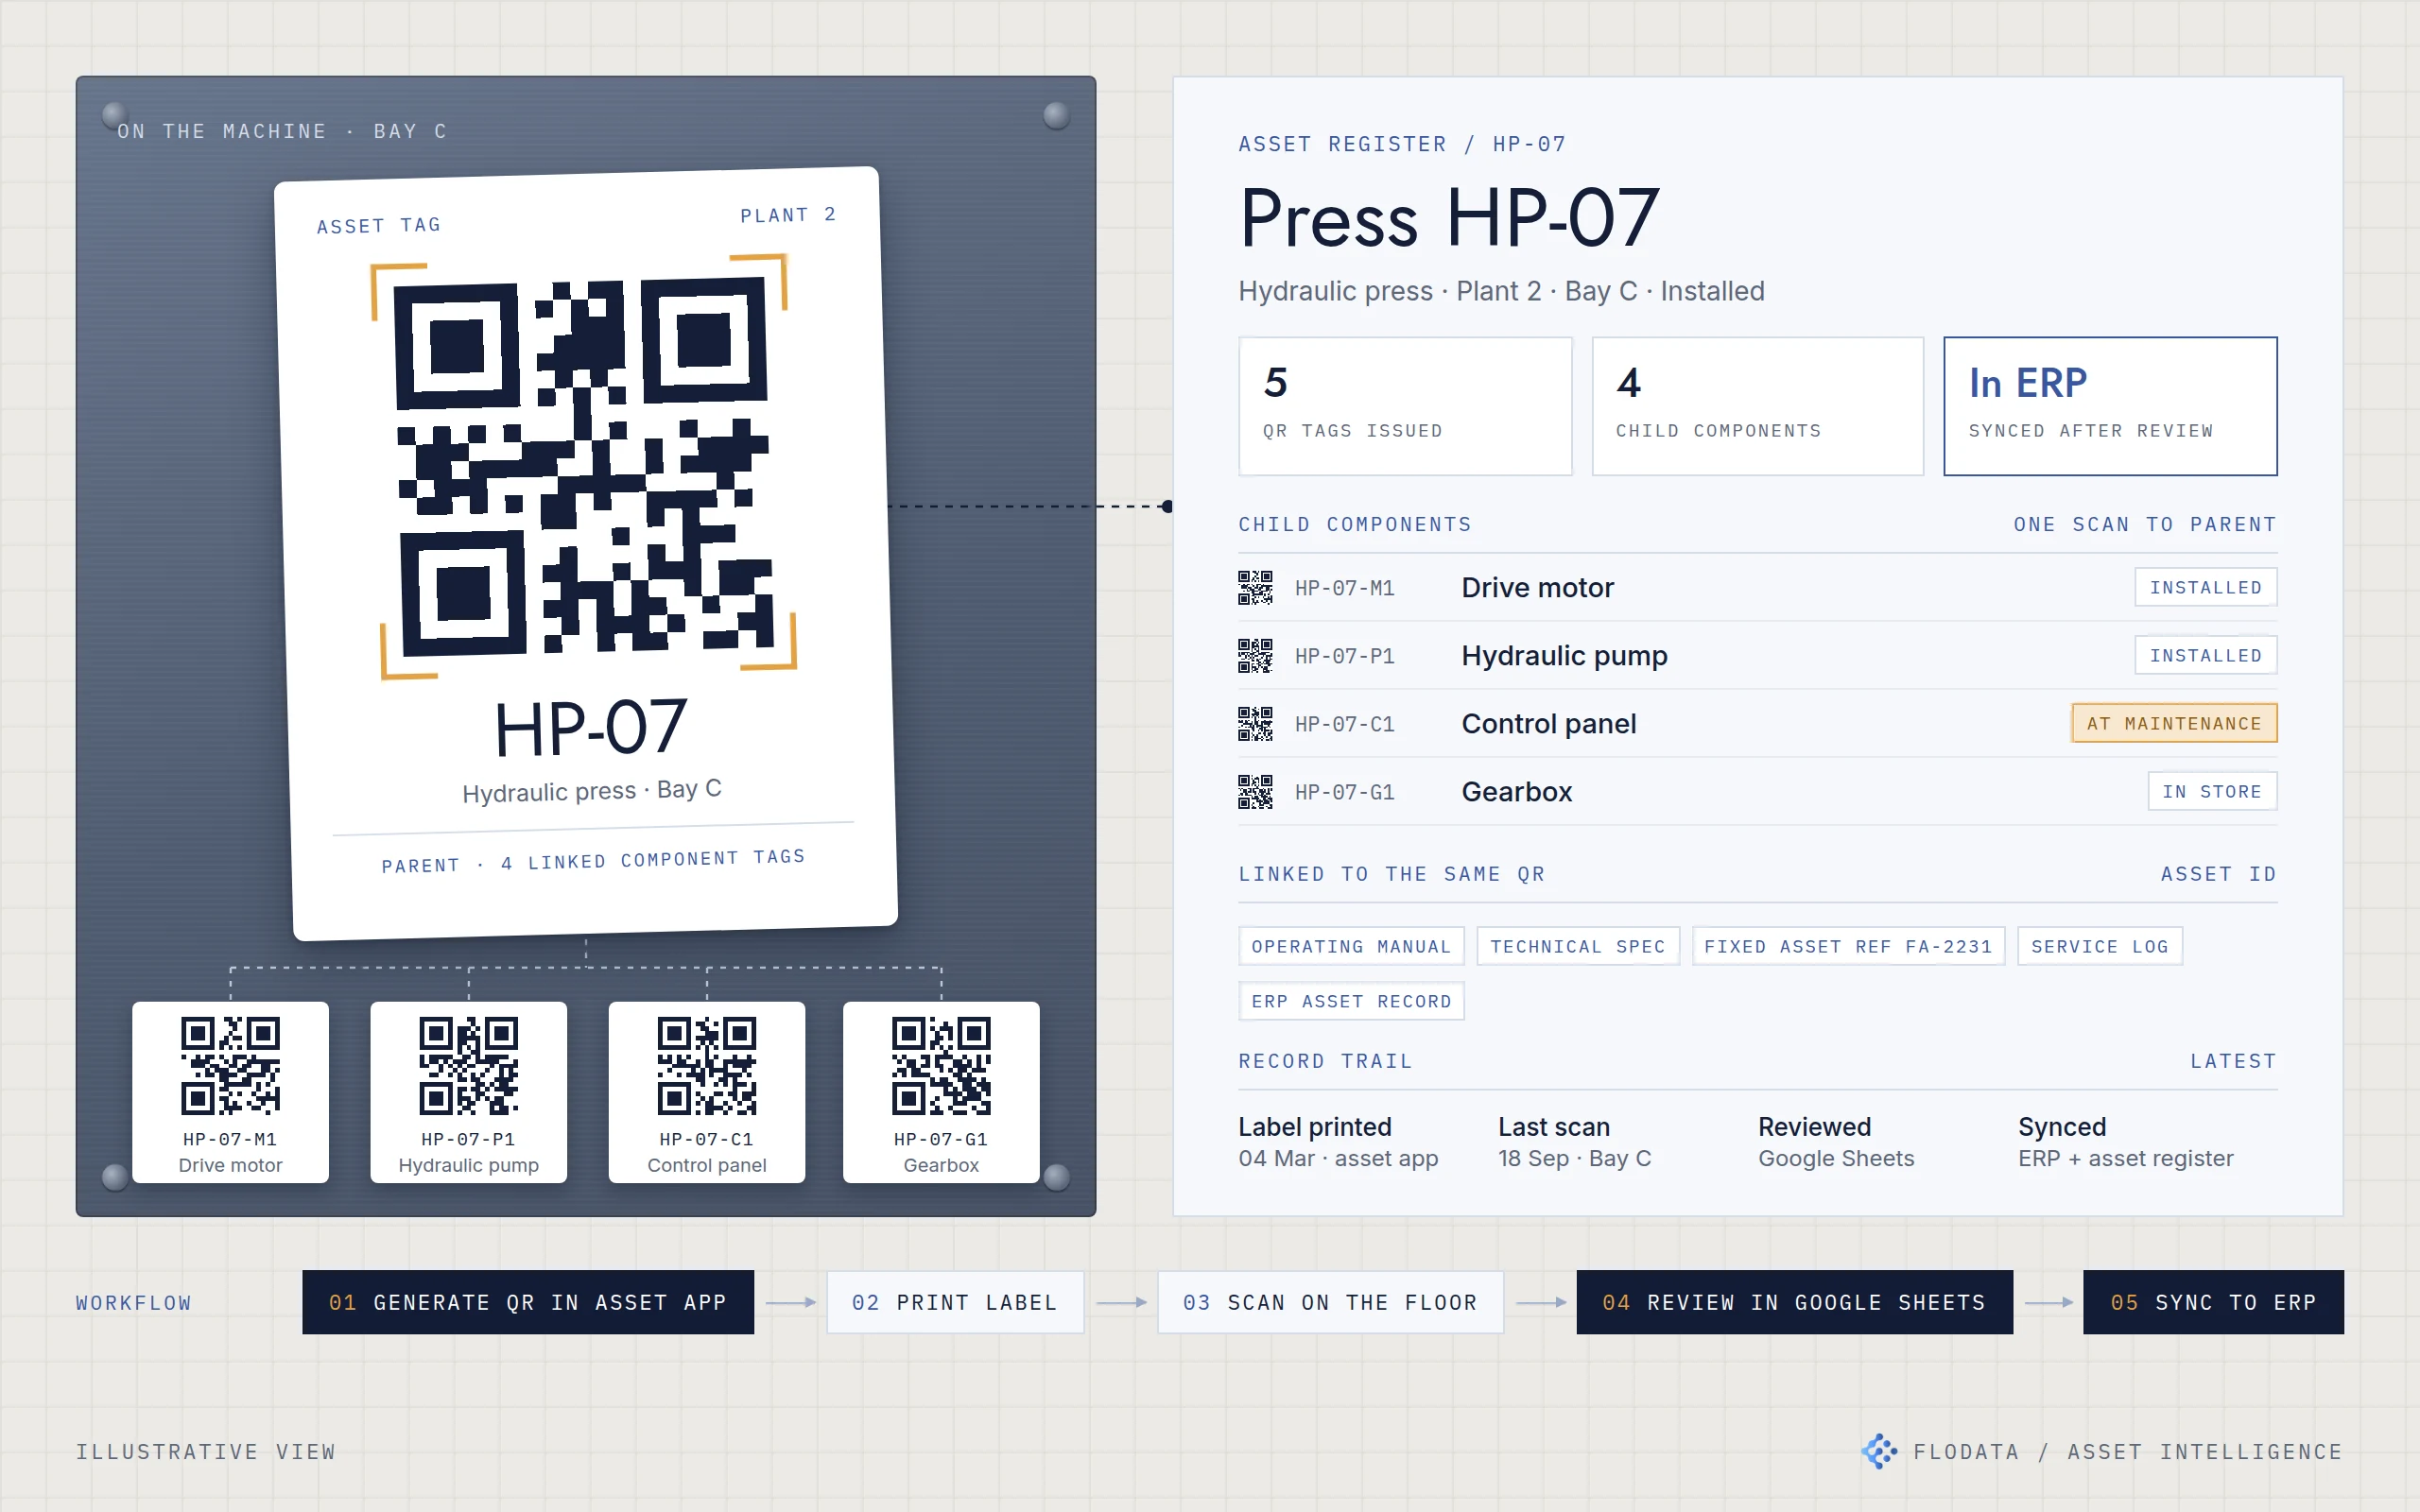Select the Hydraulic pump tag QR code
Image resolution: width=2420 pixels, height=1512 pixels.
click(468, 1066)
